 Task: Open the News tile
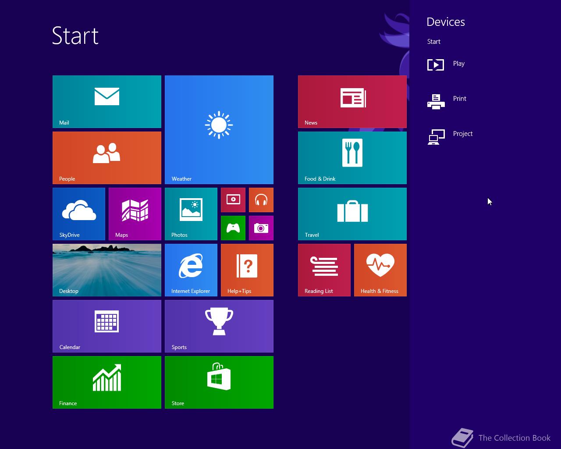(x=352, y=102)
